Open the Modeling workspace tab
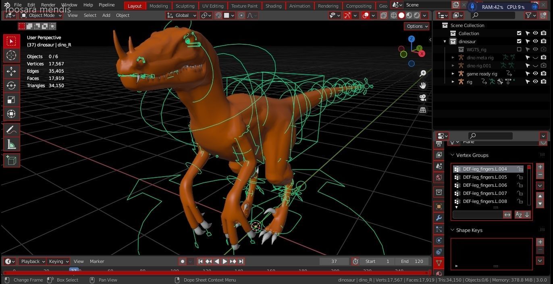Viewport: 553px width, 284px height. pos(158,6)
